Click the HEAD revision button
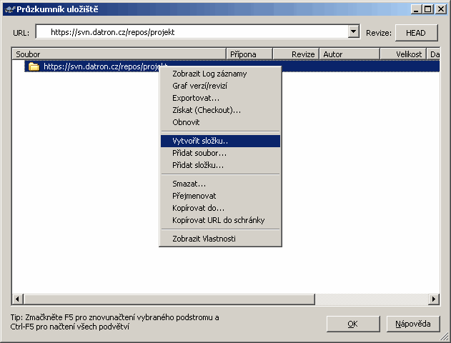 415,33
